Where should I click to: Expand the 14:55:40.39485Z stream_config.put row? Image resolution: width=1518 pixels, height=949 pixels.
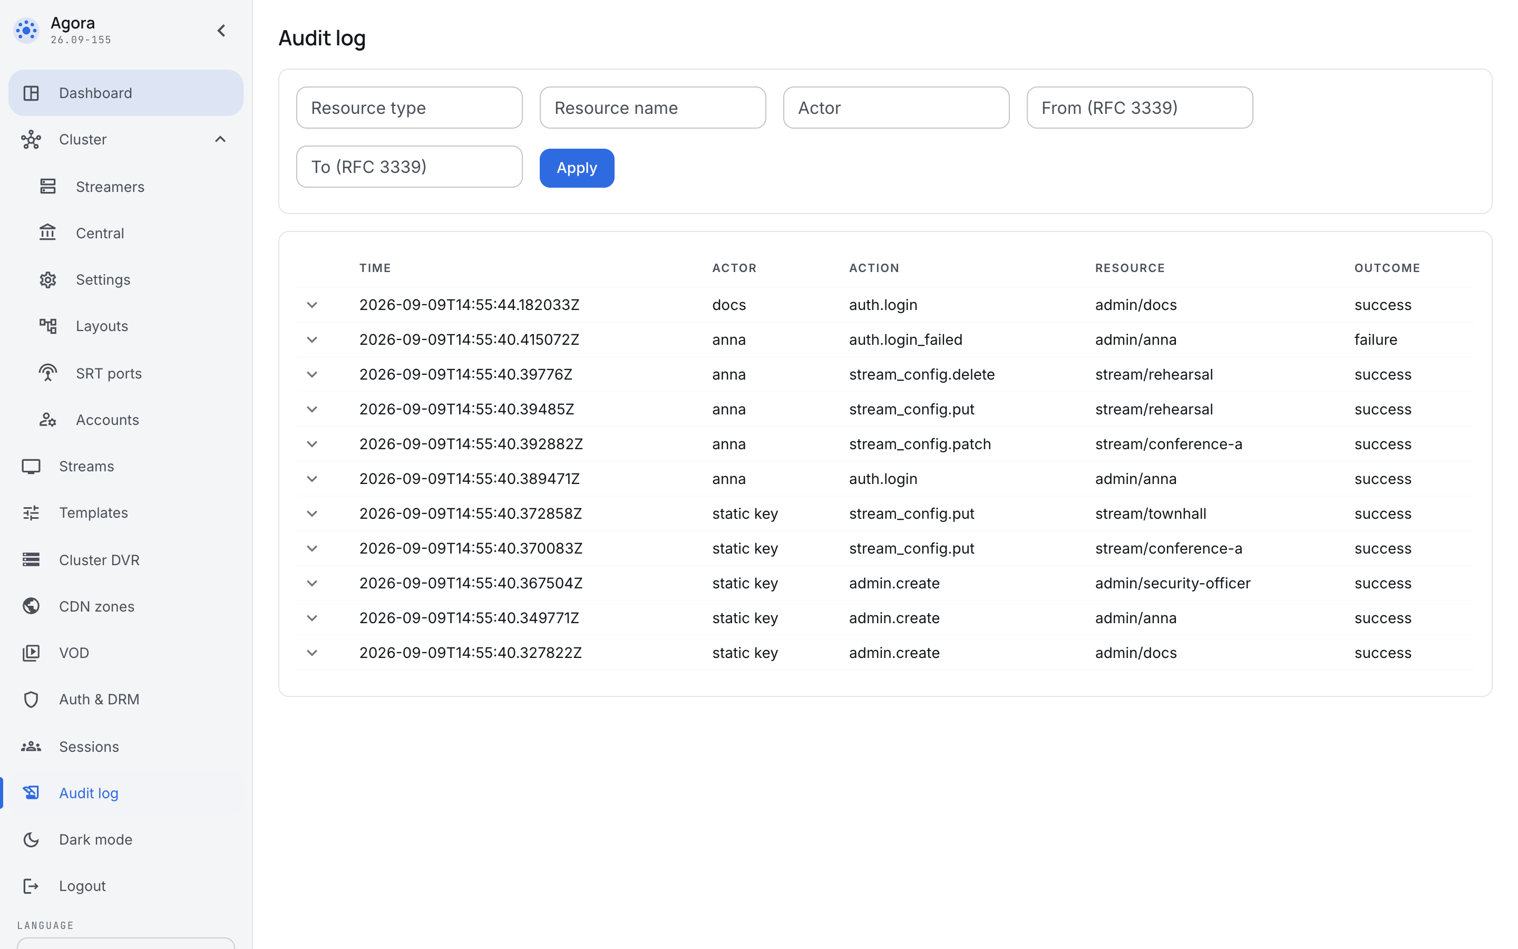(x=313, y=409)
